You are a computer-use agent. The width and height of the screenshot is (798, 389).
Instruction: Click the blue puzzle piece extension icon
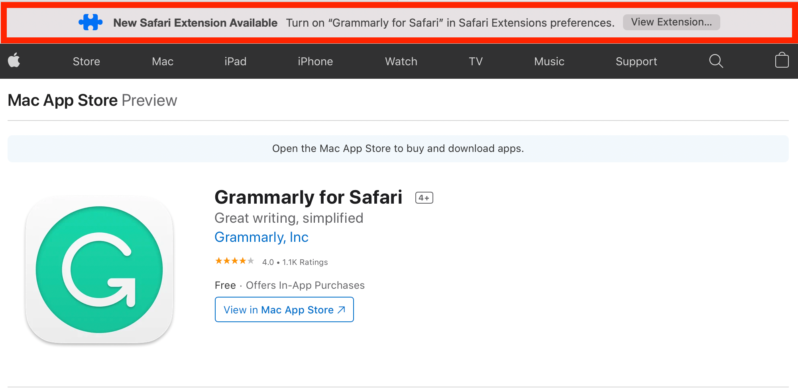click(x=90, y=22)
